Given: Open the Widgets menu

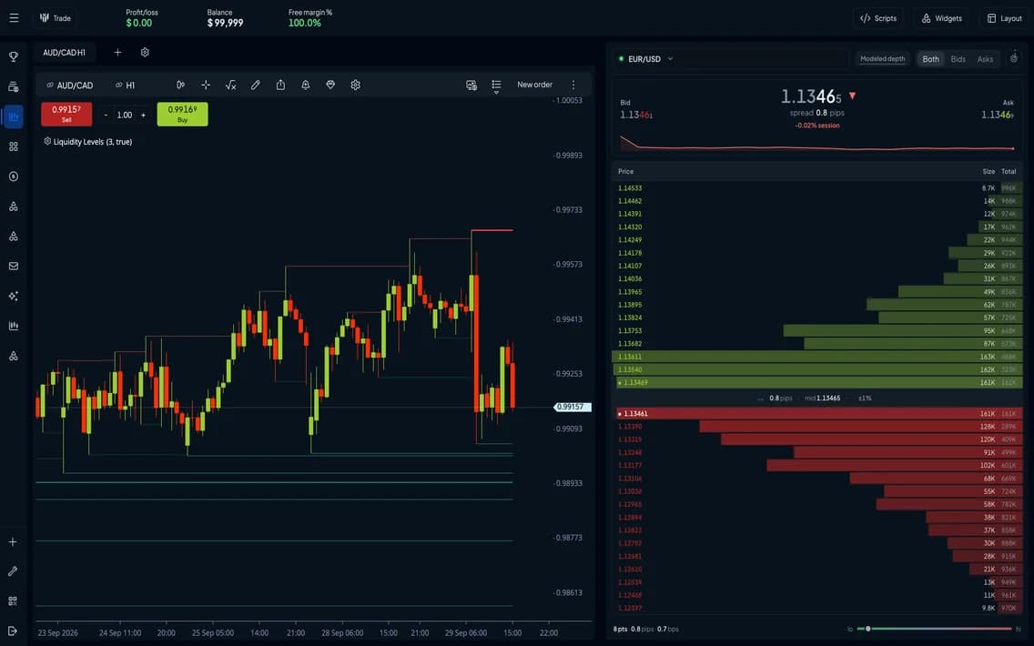Looking at the screenshot, I should click(942, 18).
